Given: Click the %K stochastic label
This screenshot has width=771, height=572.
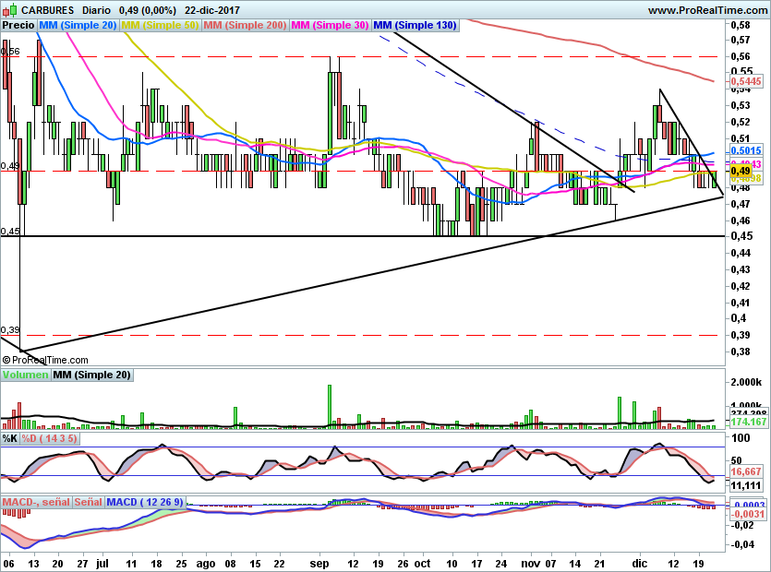Looking at the screenshot, I should (11, 439).
